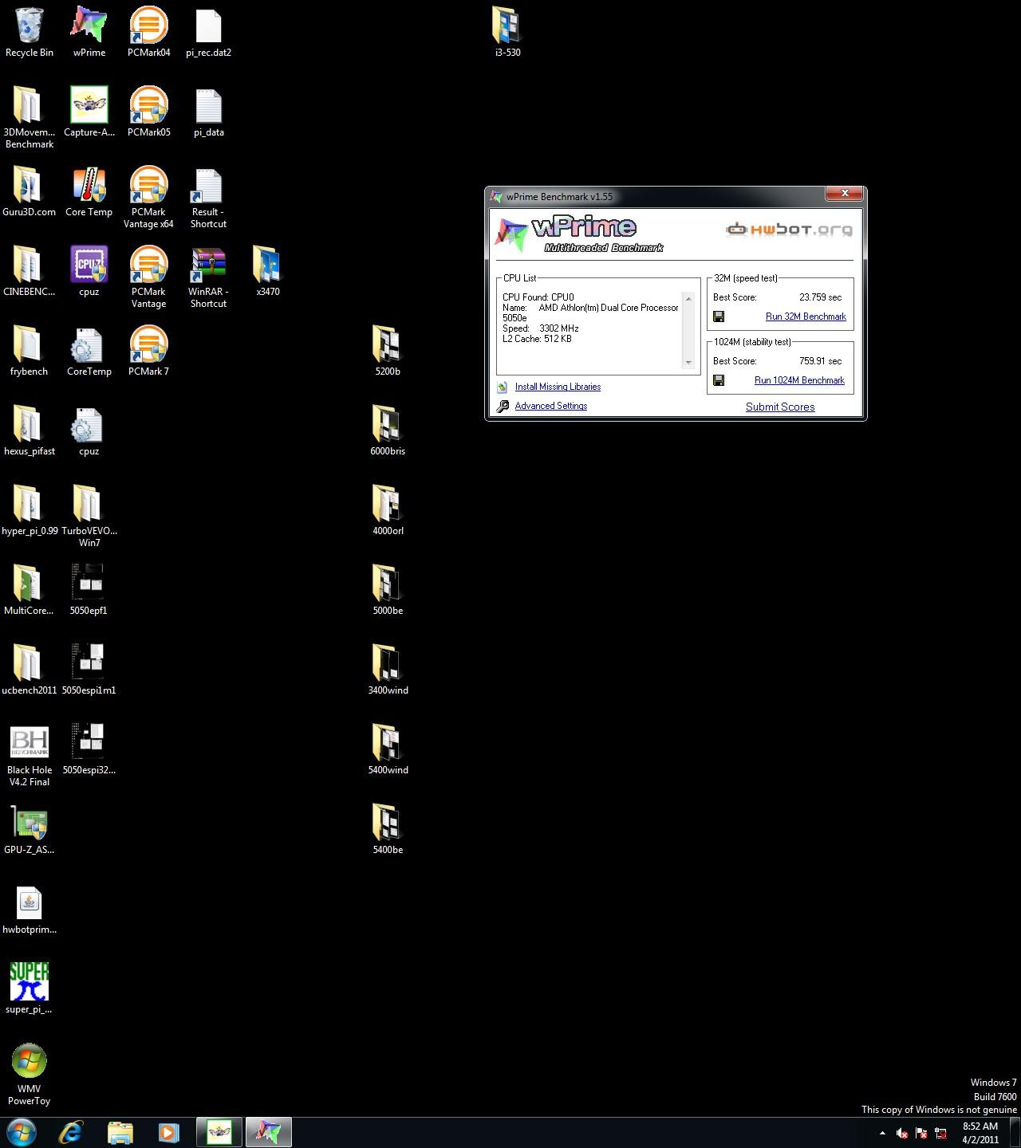Screen dimensions: 1021x1148
Task: Show hidden system tray icons
Action: [x=882, y=1133]
